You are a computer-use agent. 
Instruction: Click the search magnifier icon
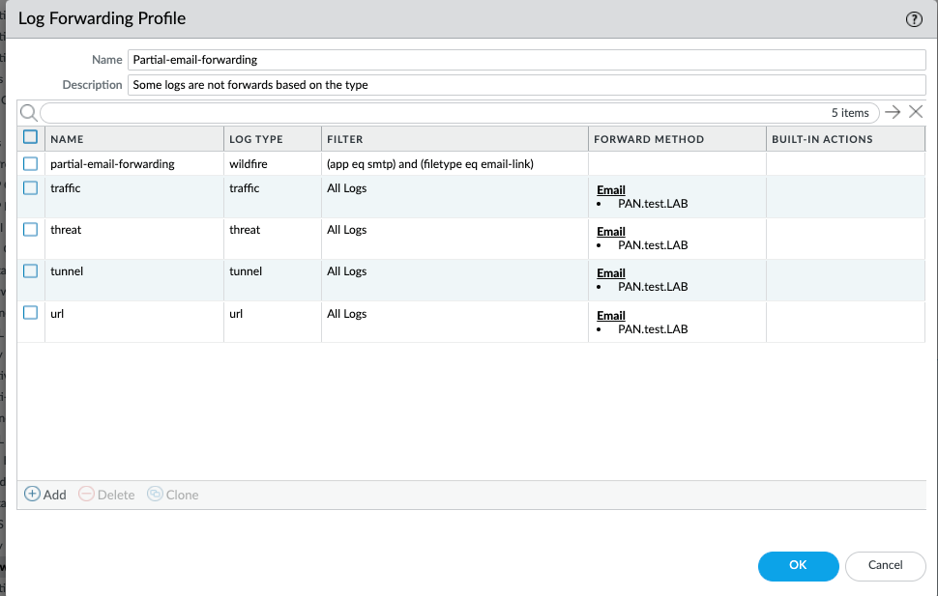(28, 112)
